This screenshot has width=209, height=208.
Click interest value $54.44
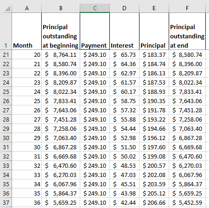point(124,128)
